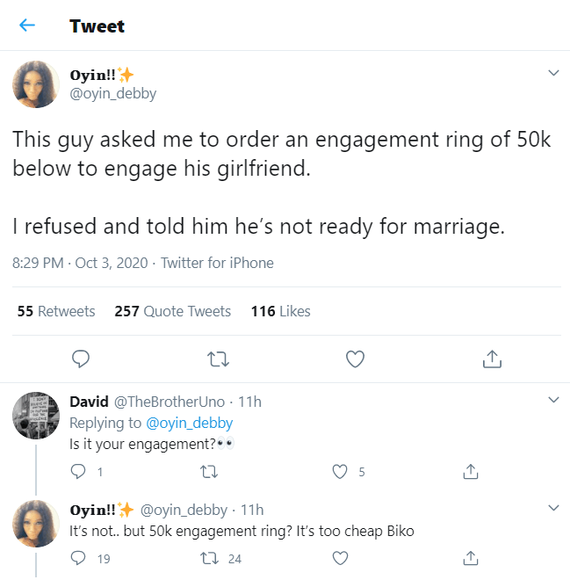The width and height of the screenshot is (570, 587).
Task: Expand options chevron on Oyin's reply
Action: [552, 508]
